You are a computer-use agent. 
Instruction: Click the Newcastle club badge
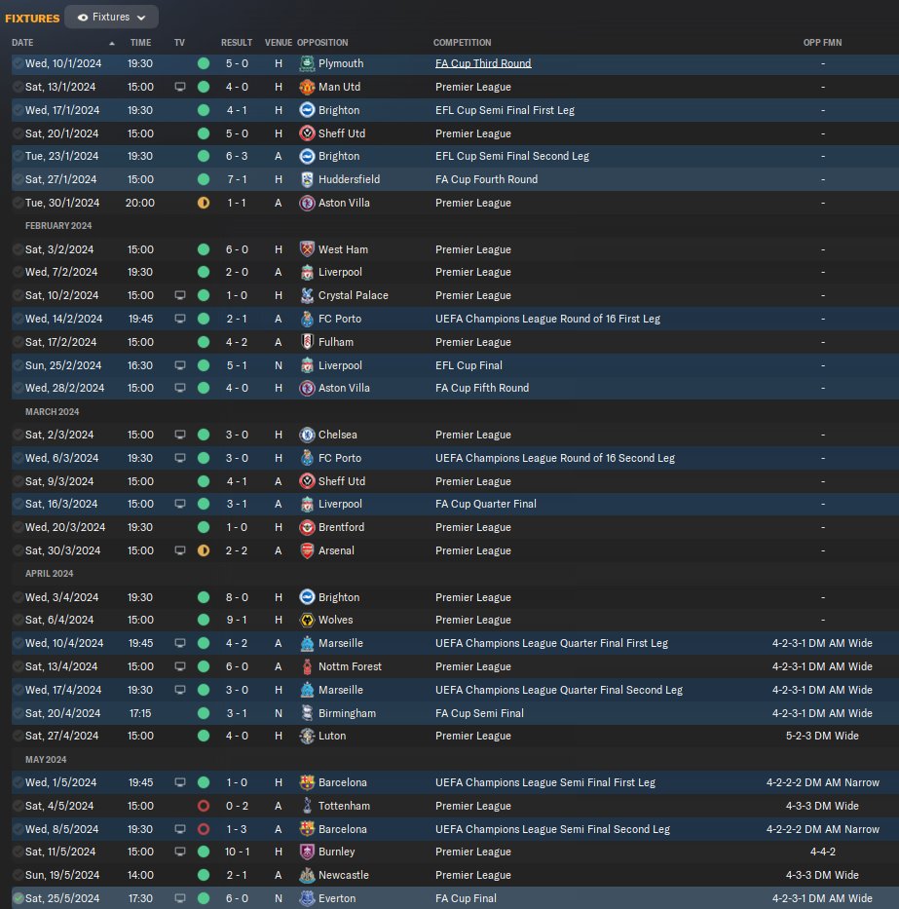pyautogui.click(x=307, y=875)
